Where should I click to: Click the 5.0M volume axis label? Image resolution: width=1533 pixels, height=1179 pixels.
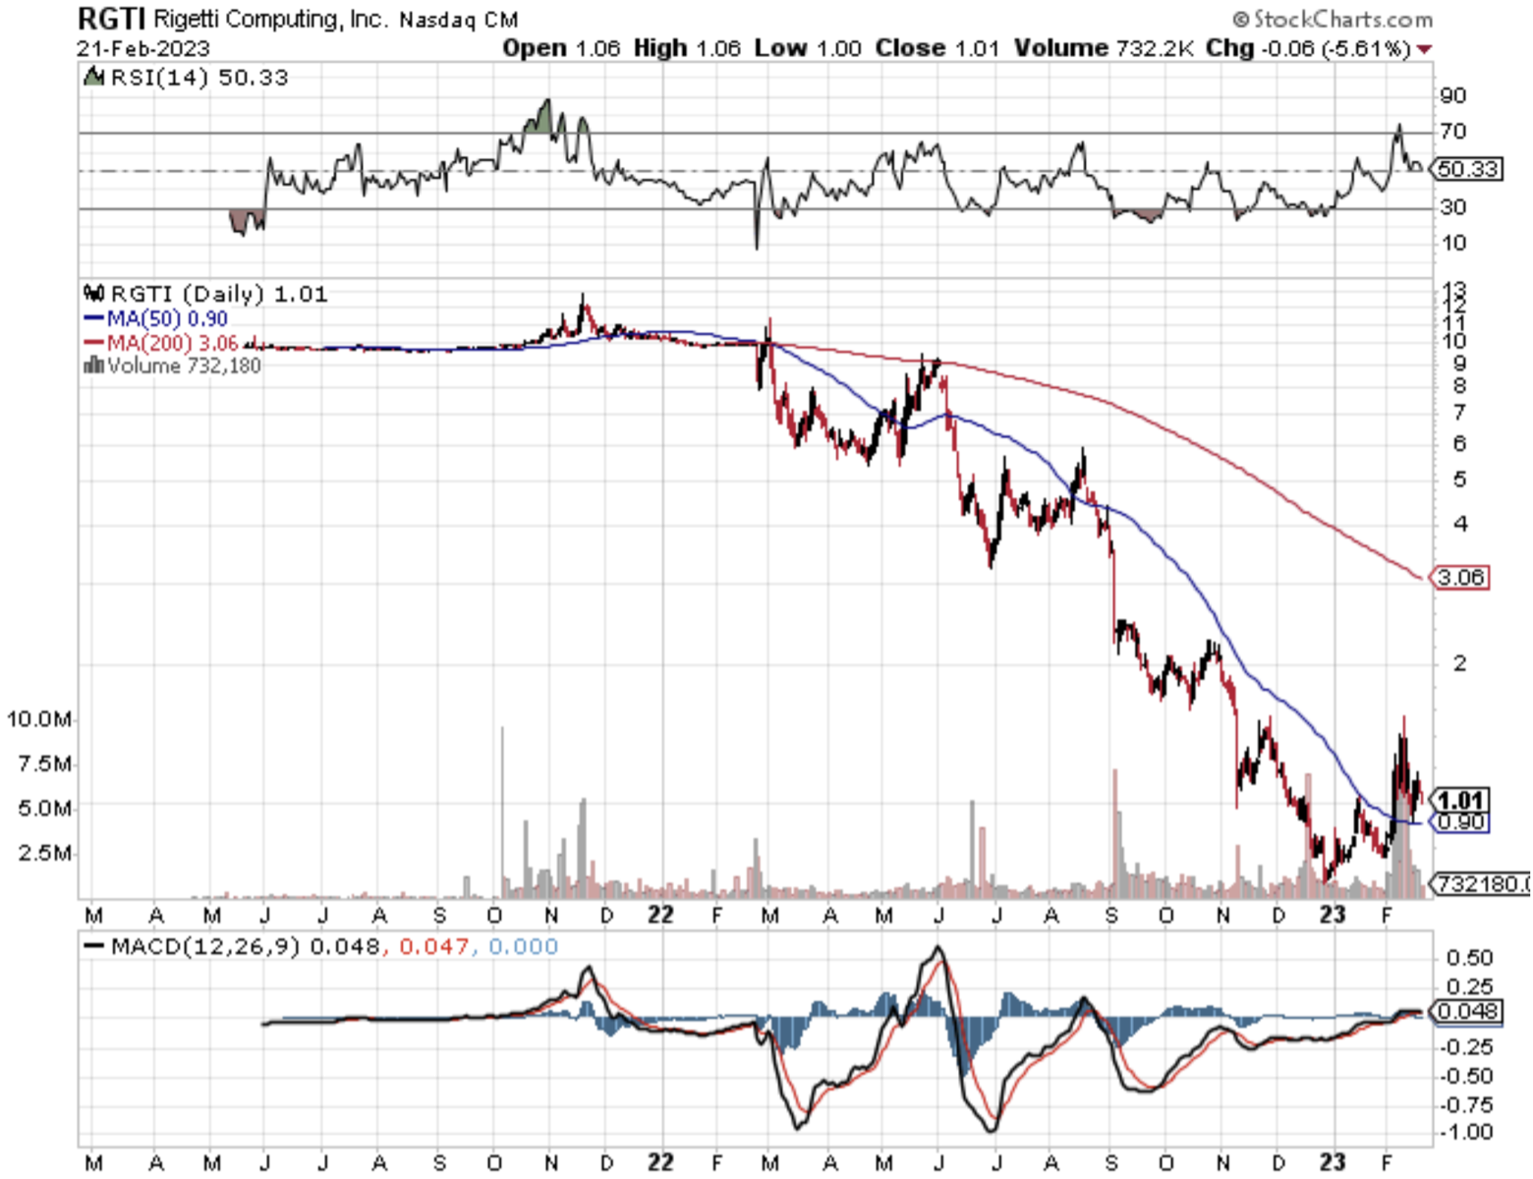(45, 808)
